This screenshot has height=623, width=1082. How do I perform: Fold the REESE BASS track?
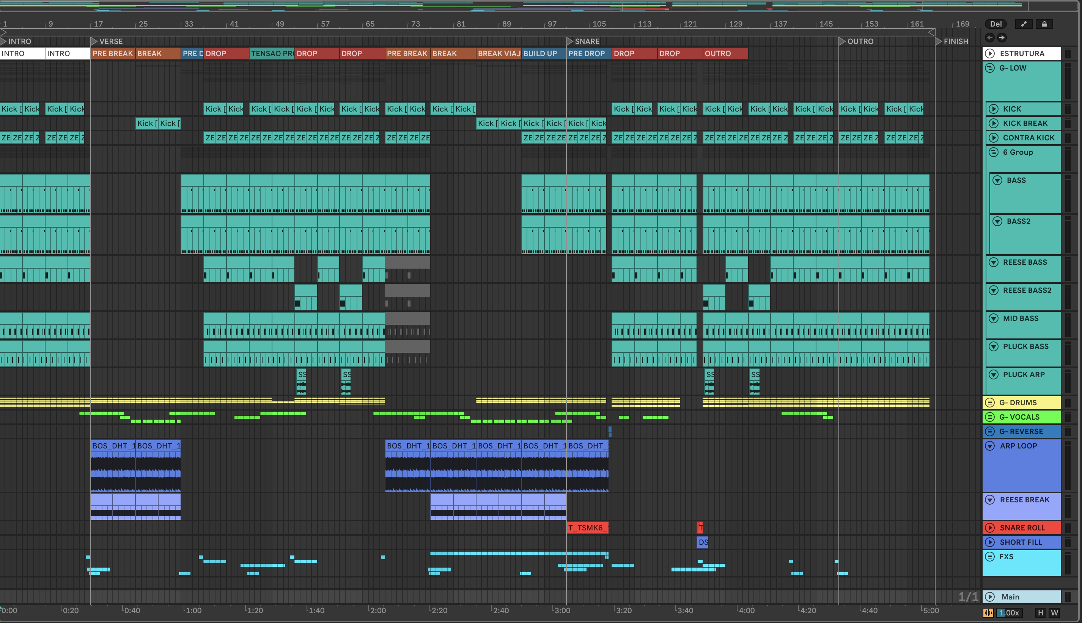[x=994, y=262]
